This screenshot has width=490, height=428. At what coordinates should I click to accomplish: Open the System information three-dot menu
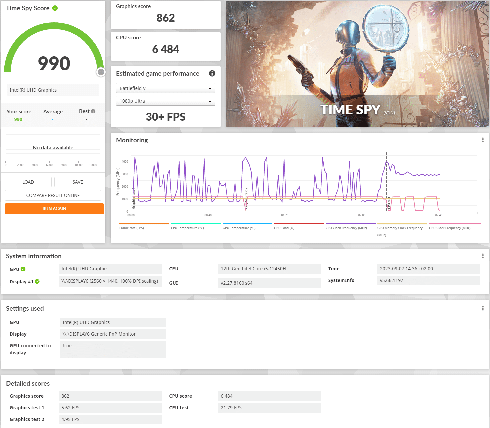[x=483, y=256]
